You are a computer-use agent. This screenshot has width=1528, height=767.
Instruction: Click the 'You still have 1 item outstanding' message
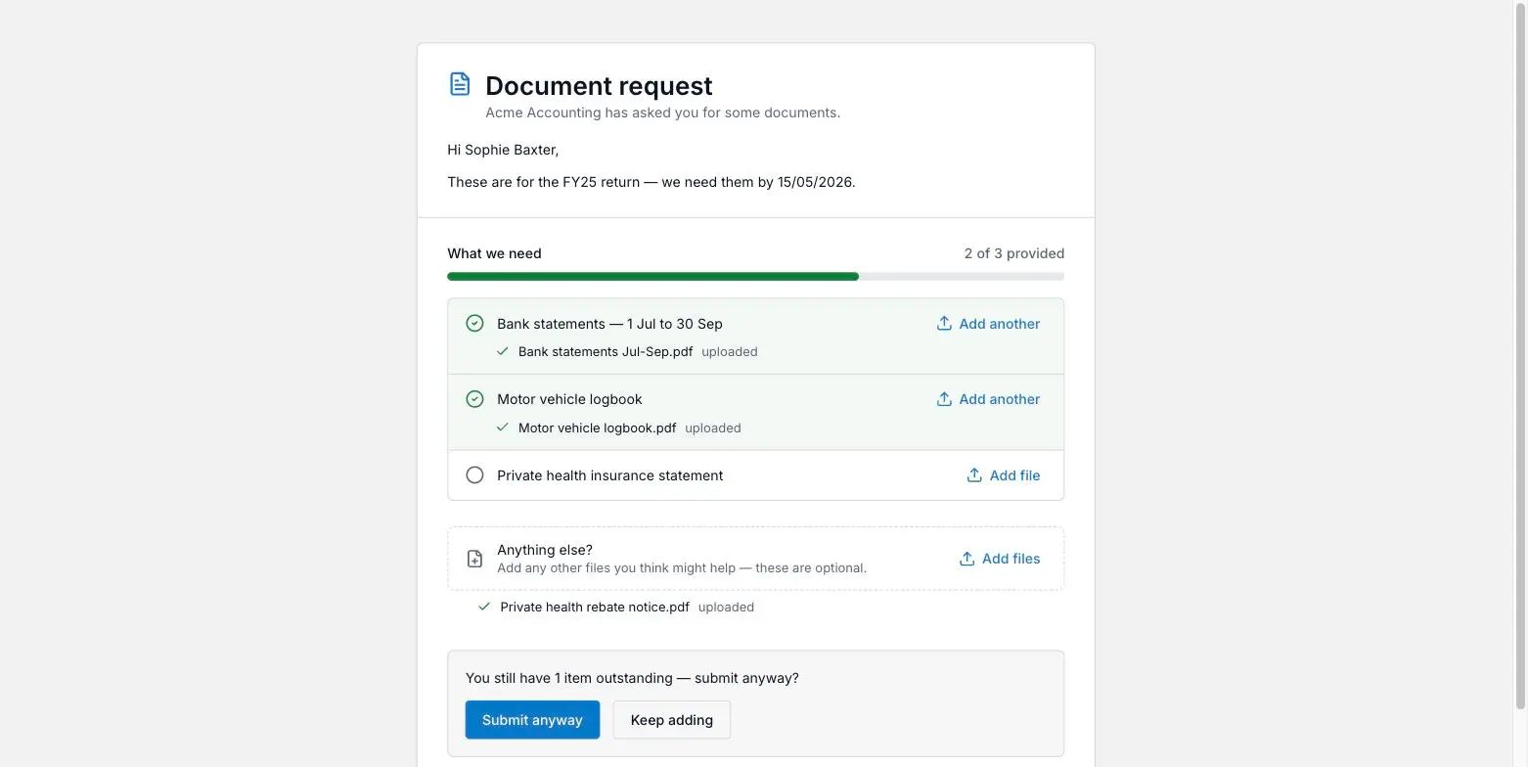point(632,678)
